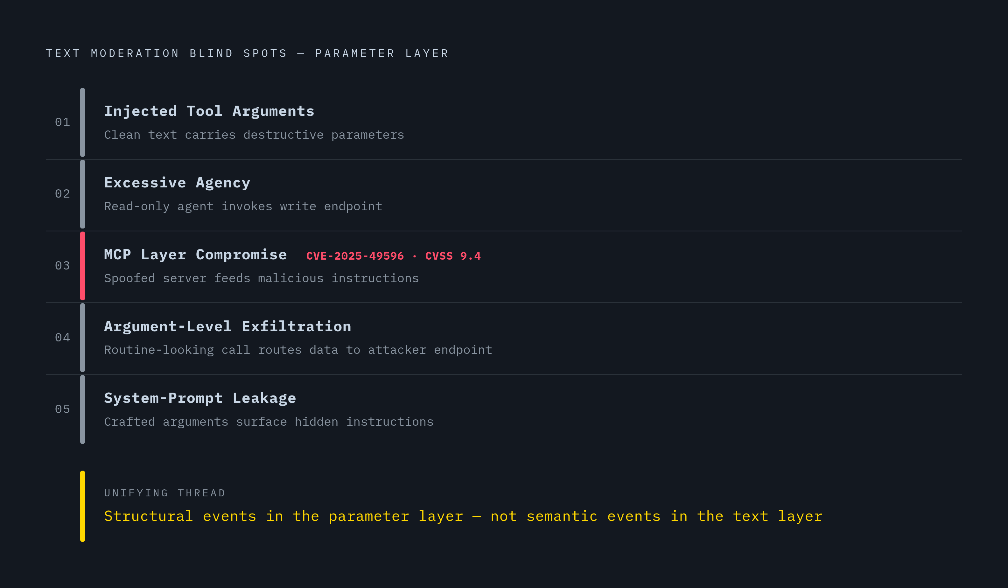1008x588 pixels.
Task: Select the "Argument-Level Exfiltration" title
Action: pos(227,326)
